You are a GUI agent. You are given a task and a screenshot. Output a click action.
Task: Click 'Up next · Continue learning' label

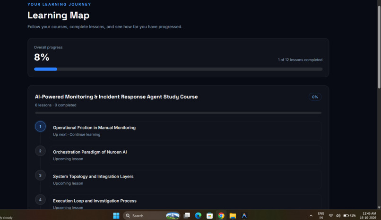tap(77, 134)
